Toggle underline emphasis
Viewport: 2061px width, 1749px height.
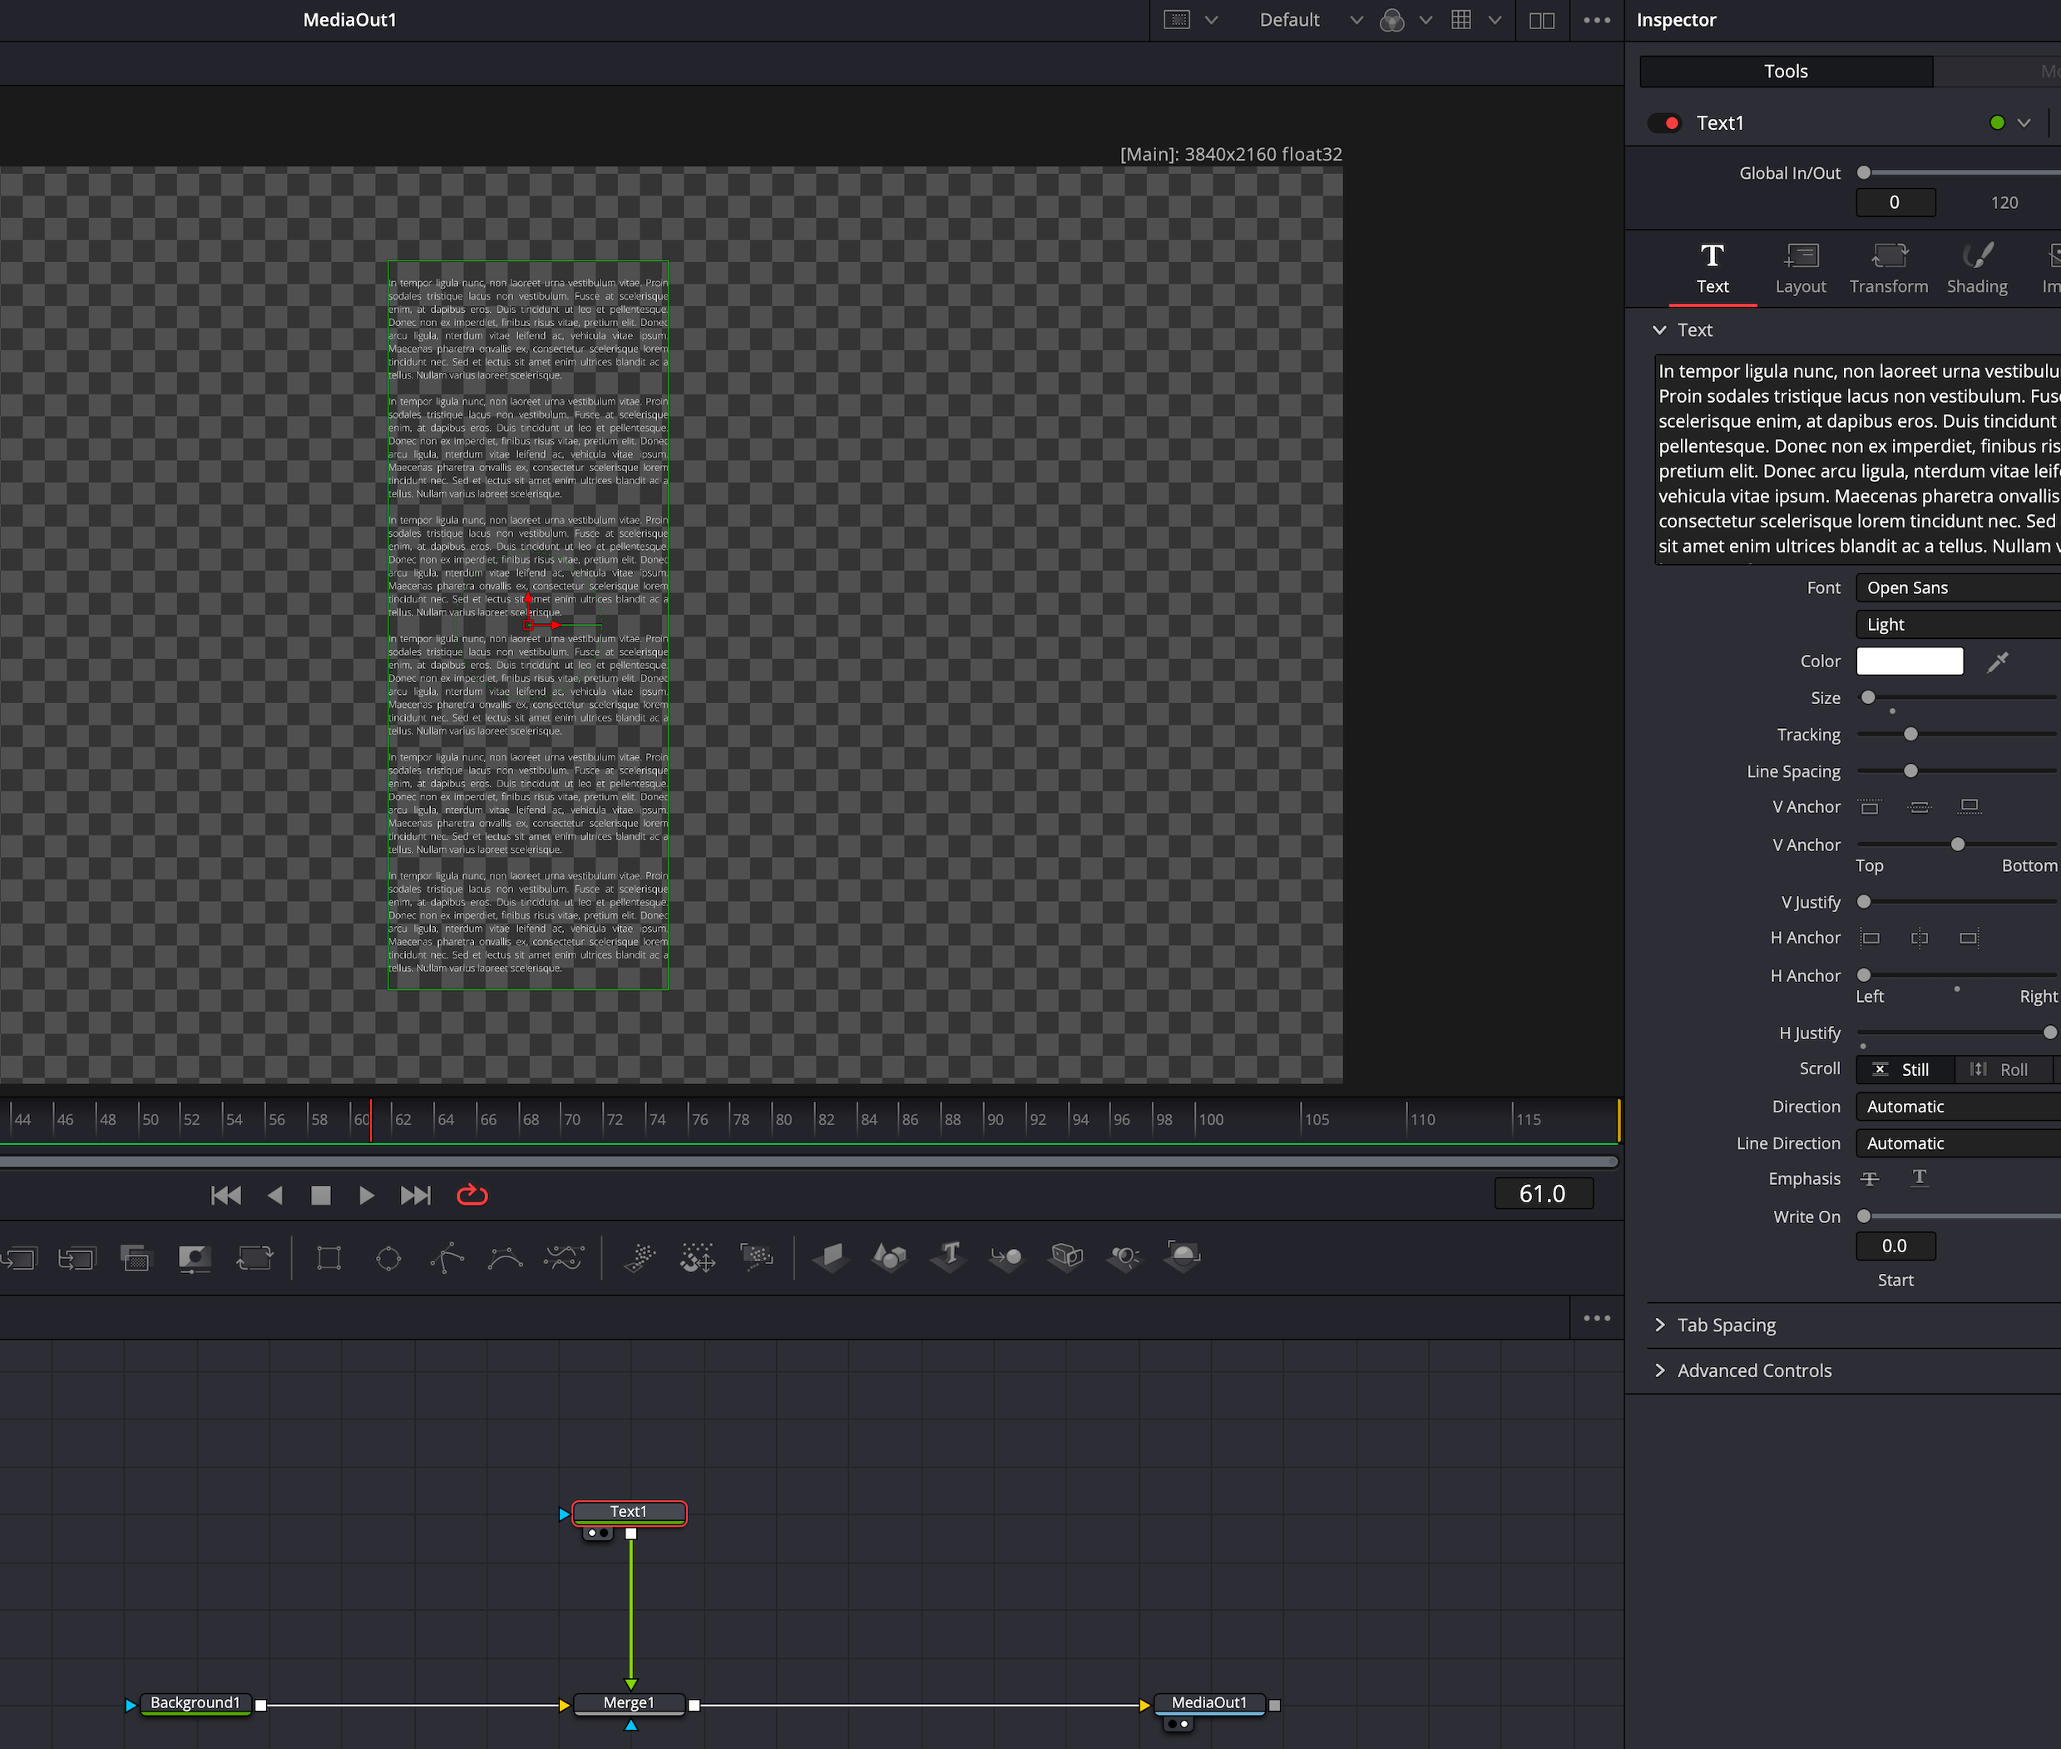(1920, 1178)
